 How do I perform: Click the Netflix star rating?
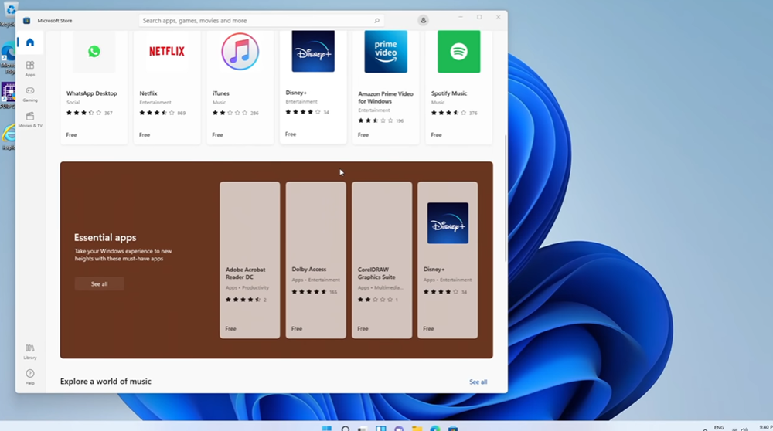[157, 113]
